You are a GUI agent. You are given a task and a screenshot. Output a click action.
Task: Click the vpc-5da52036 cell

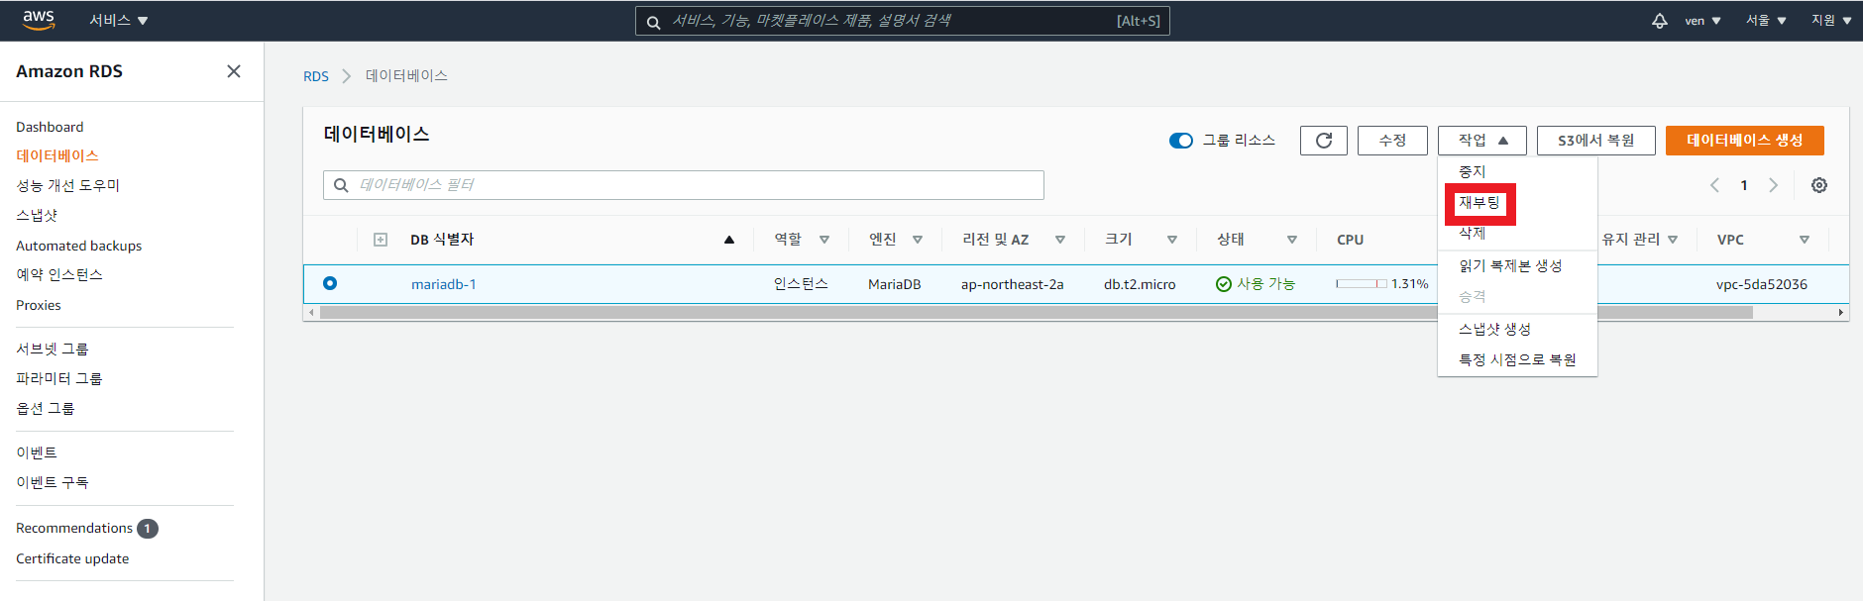pos(1762,284)
